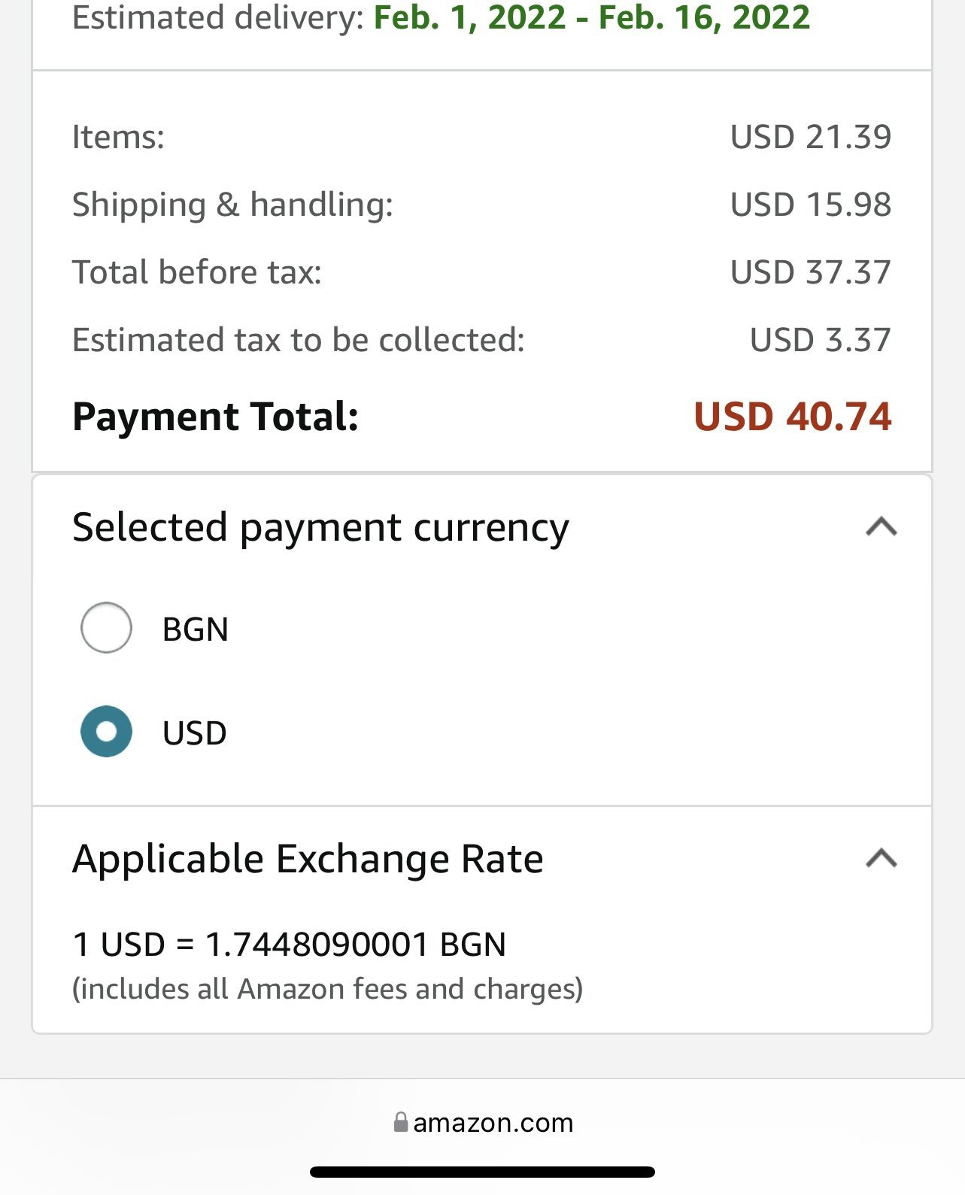Tap the BGN currency label
Image resolution: width=965 pixels, height=1195 pixels.
[196, 629]
